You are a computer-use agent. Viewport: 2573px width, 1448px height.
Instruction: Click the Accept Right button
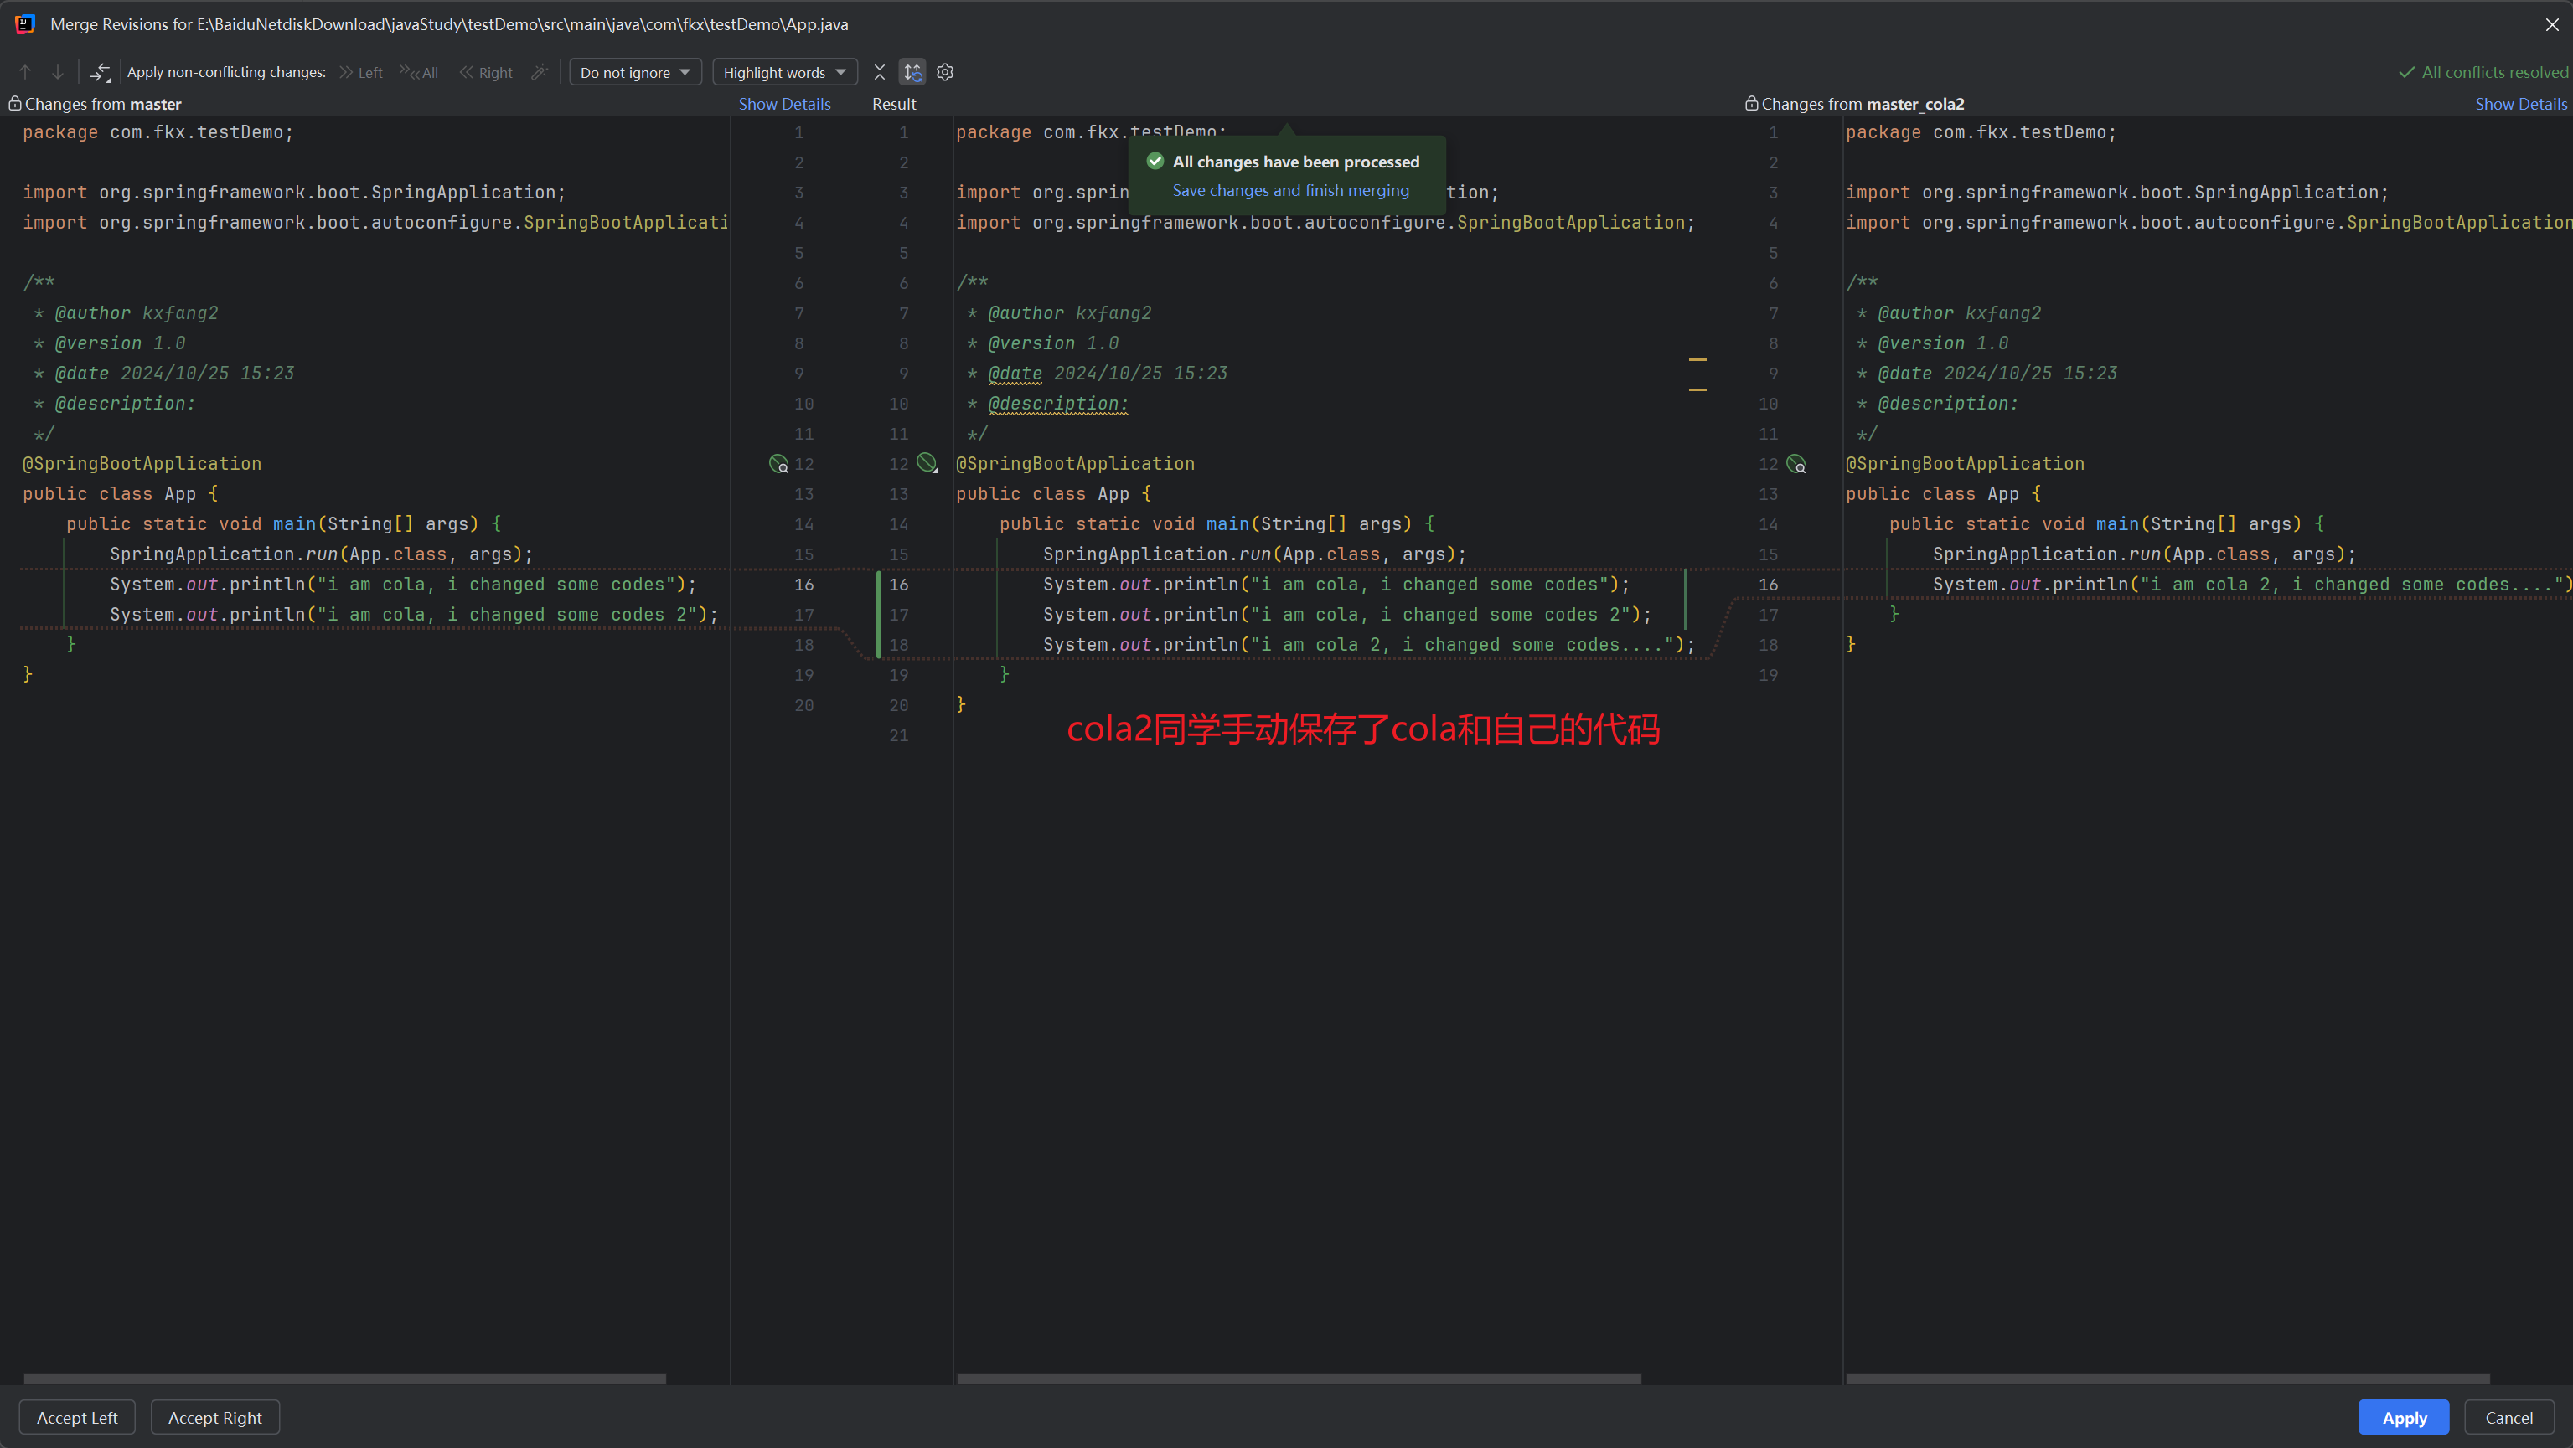[x=214, y=1417]
